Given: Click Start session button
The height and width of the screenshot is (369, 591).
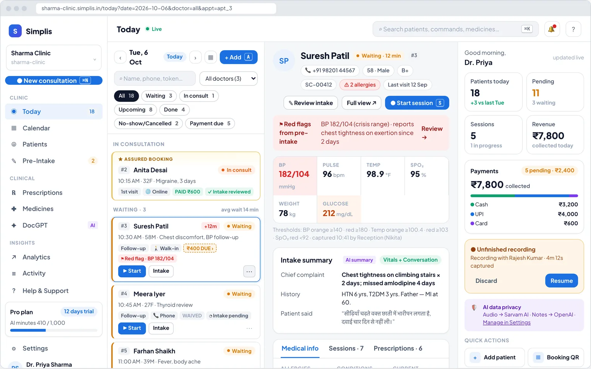Looking at the screenshot, I should click(417, 103).
